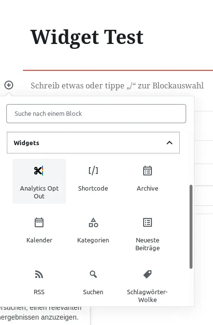Click the 'Schreib etwas' paragraph placeholder
This screenshot has height=325, width=213.
117,86
